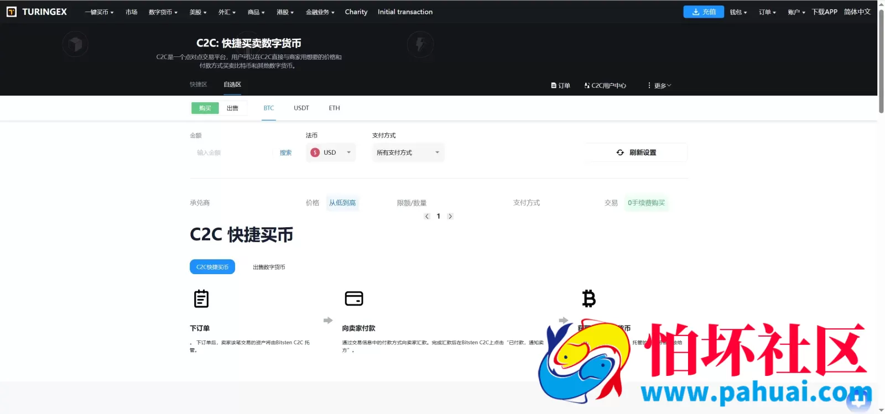
Task: Click the scrollbar down arrow
Action: coord(881,410)
